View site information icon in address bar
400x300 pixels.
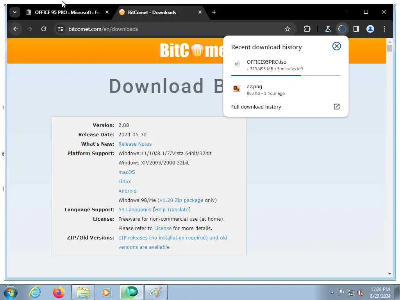point(61,29)
